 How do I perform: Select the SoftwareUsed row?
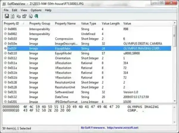click(87, 92)
